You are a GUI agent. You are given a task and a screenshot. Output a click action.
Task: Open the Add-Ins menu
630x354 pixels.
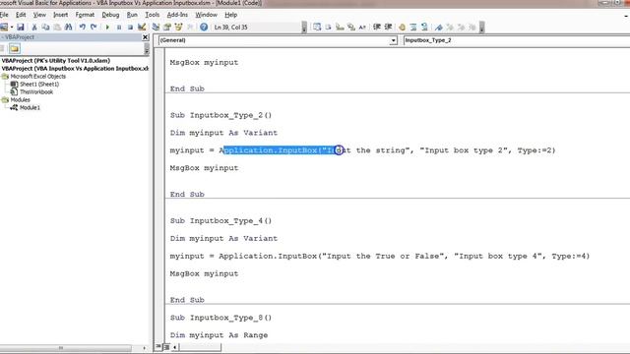tap(177, 15)
